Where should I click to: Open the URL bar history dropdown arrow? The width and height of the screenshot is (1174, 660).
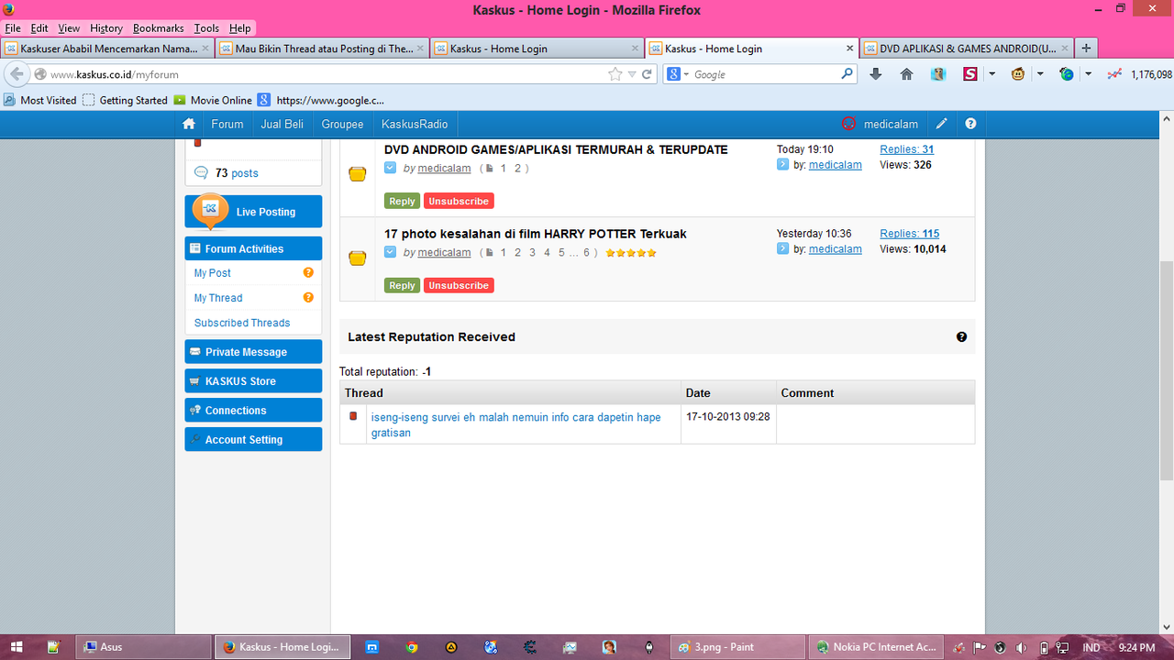click(632, 74)
